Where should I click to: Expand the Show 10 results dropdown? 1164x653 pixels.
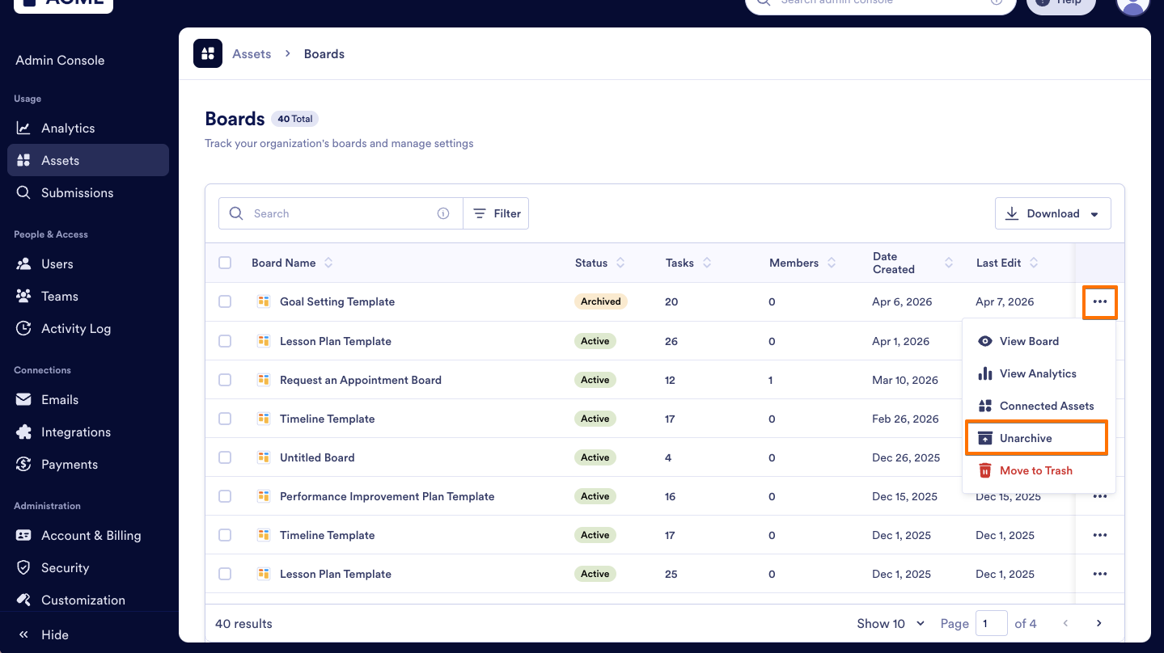click(x=890, y=623)
